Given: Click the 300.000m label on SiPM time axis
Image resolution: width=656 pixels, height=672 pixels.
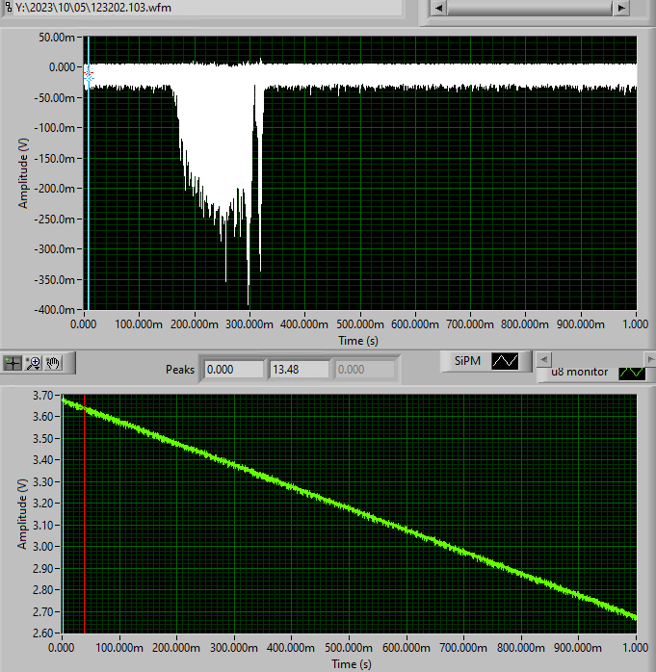Looking at the screenshot, I should 249,324.
